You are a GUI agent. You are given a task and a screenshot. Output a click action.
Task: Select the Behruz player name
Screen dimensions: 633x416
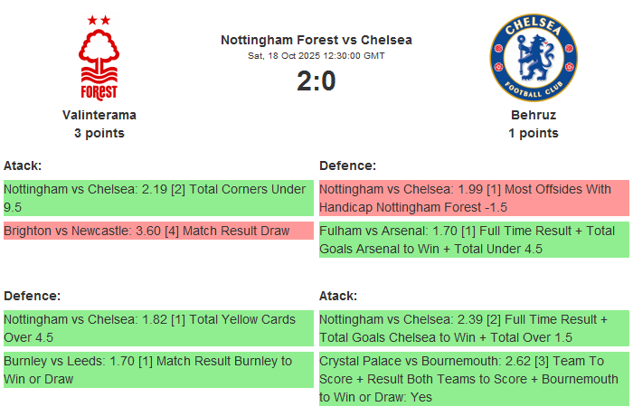pyautogui.click(x=533, y=115)
